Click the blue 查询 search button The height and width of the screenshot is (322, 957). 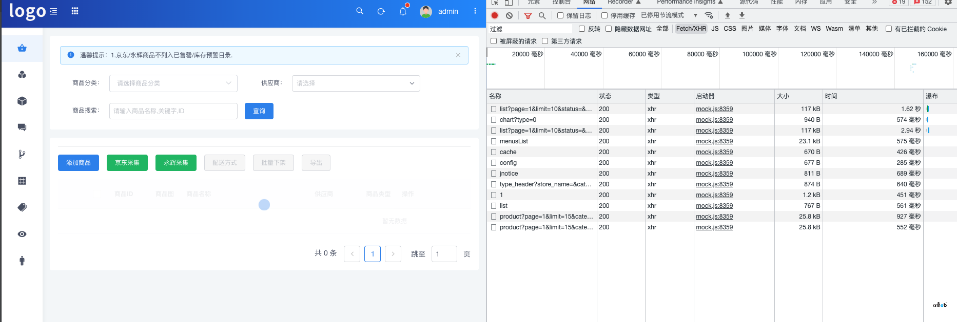coord(259,111)
